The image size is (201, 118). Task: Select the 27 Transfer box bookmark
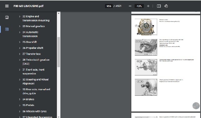pos(32,54)
